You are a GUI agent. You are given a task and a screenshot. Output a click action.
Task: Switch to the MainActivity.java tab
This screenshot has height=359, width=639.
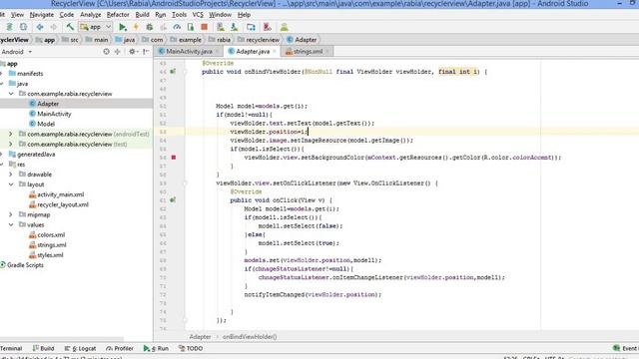189,52
